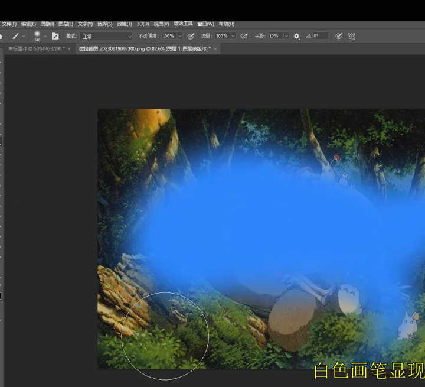This screenshot has height=387, width=425.
Task: Open the 模式 blend mode dropdown 正常
Action: (x=106, y=37)
